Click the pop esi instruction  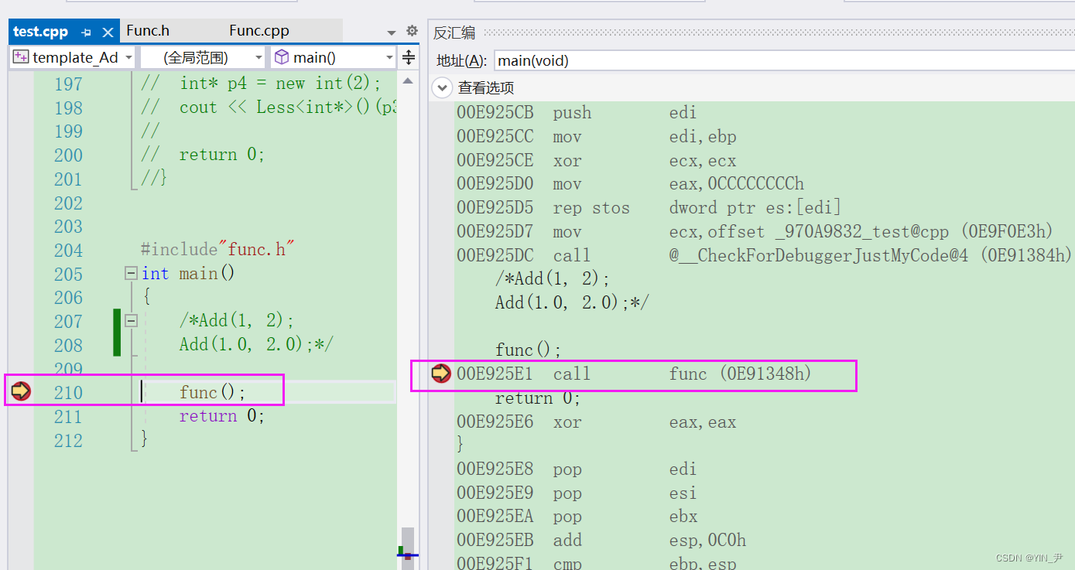coord(577,493)
